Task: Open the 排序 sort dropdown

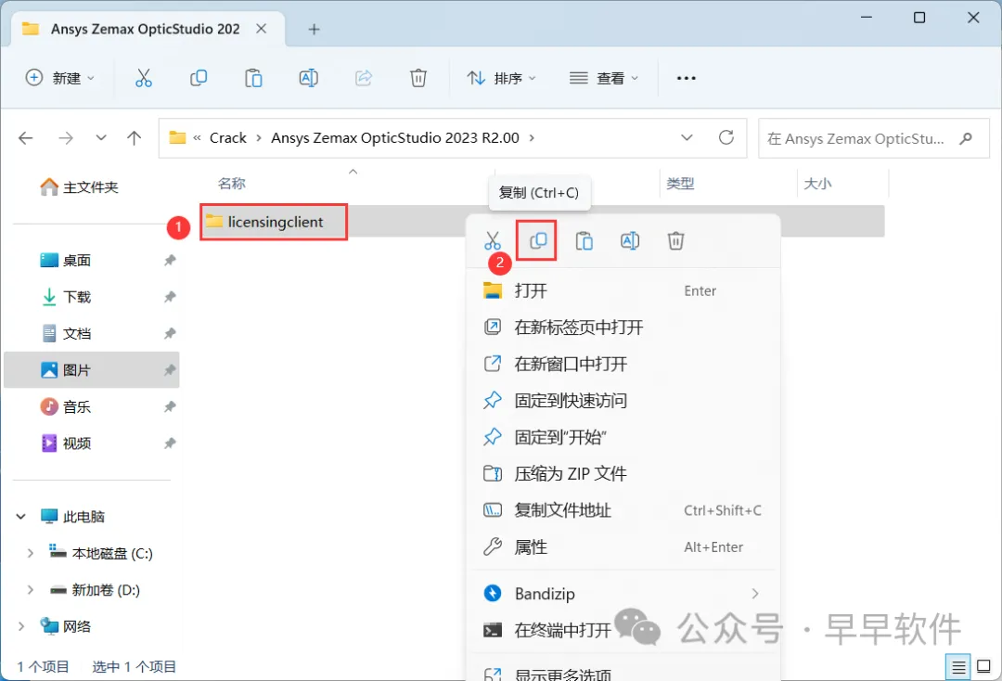Action: pos(502,78)
